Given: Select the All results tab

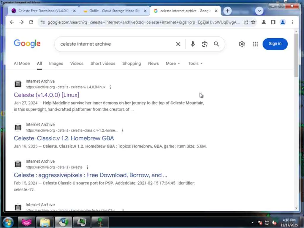Looking at the screenshot, I should [x=39, y=64].
